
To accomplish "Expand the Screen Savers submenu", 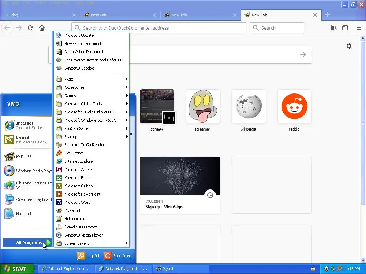I will point(91,243).
